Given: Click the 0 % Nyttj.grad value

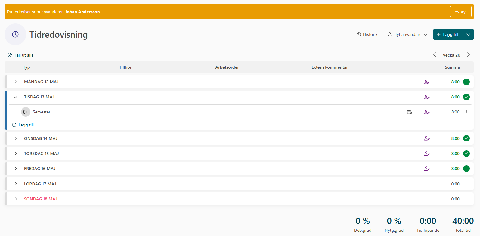Looking at the screenshot, I should [394, 221].
